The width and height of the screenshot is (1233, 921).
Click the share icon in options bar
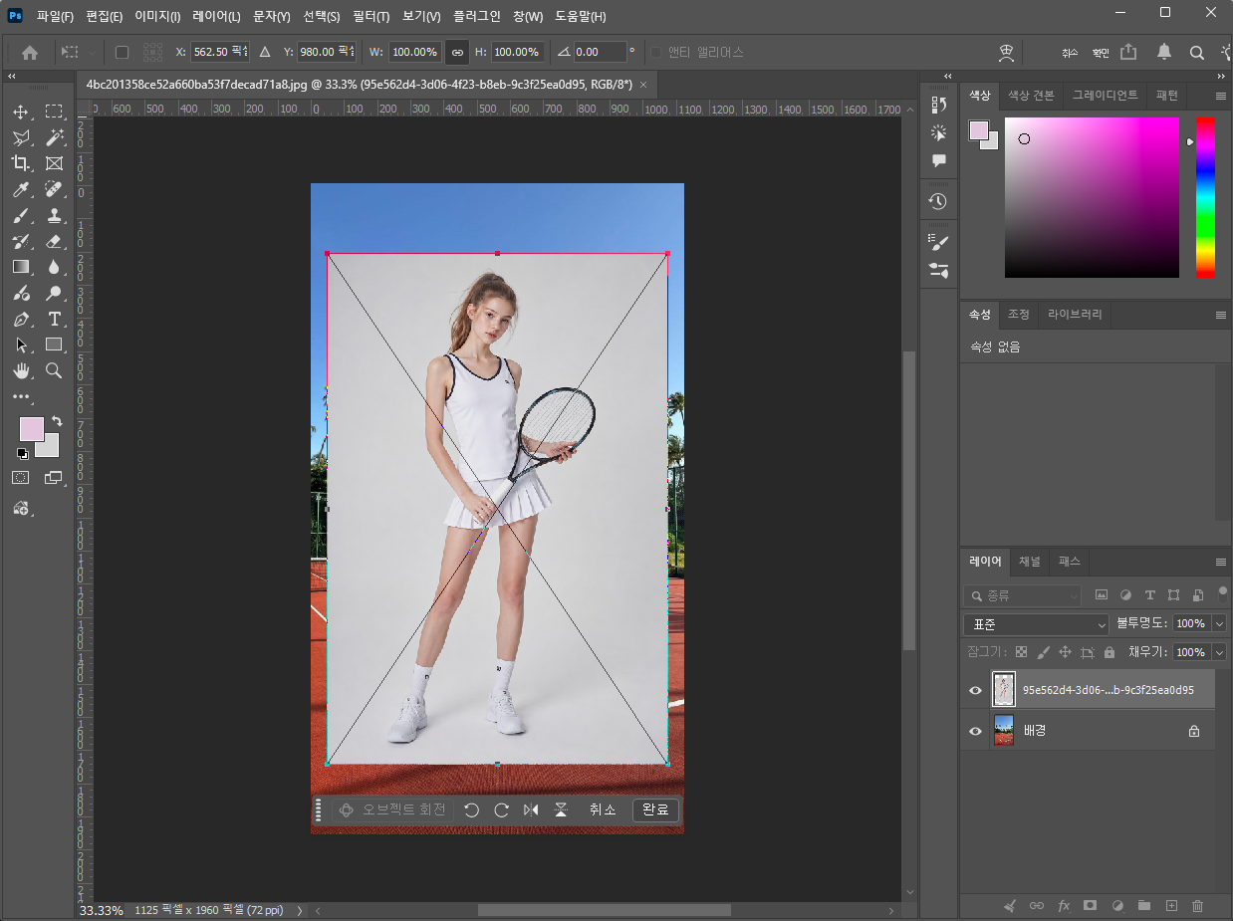1128,52
